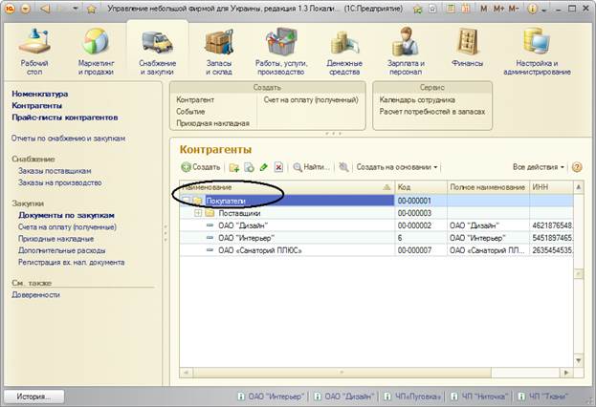Select ОАО "Интерьер" row in list
Screen dimensions: 596x407
[x=376, y=238]
